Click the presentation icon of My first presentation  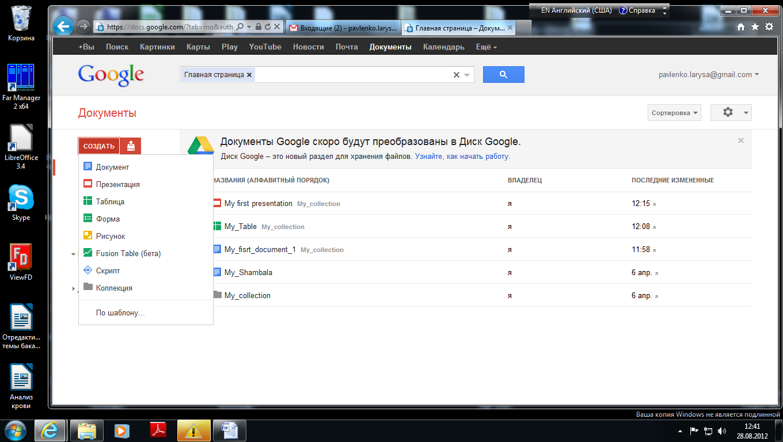tap(217, 203)
